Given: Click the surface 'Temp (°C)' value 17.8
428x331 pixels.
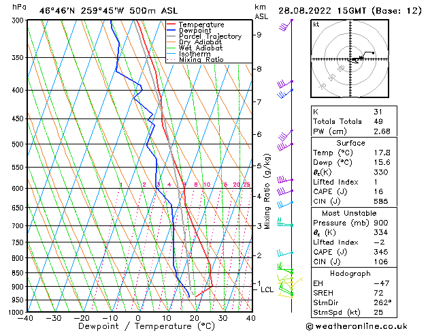Looking at the screenshot, I should coord(382,153).
